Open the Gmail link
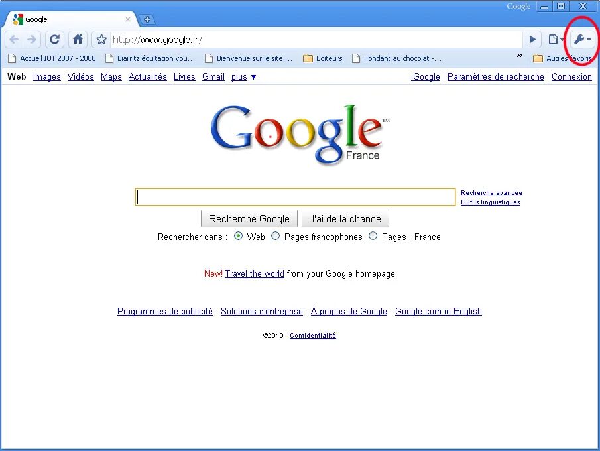The height and width of the screenshot is (451, 600). [213, 76]
